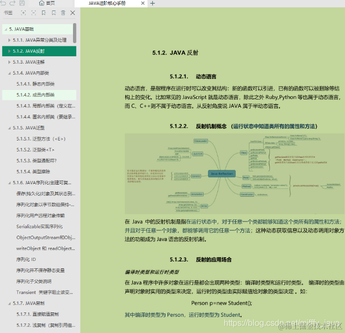Click blue text 运行状态中知道类所有的属性和方法
Image resolution: width=345 pixels, height=333 pixels.
(x=274, y=126)
